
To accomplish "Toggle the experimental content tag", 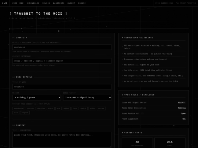I will 19,109.
